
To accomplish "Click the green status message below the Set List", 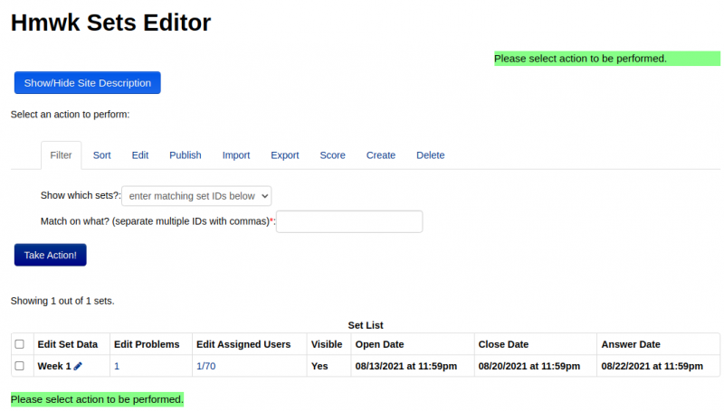I will tap(97, 399).
